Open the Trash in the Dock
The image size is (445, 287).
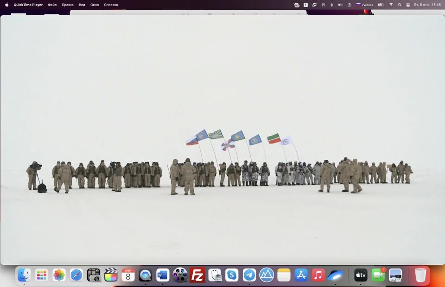[x=420, y=275]
